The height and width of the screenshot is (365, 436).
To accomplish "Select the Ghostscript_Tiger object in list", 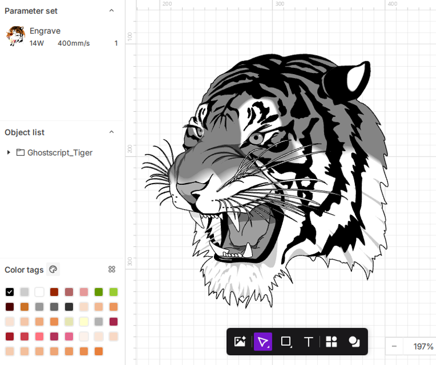I will click(x=60, y=153).
